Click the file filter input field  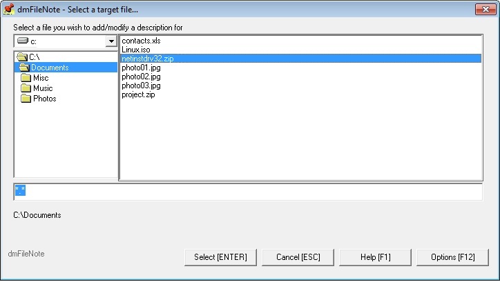[248, 192]
